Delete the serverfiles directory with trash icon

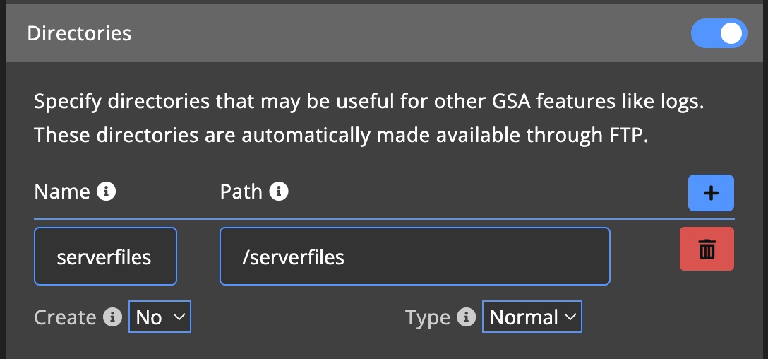(707, 249)
